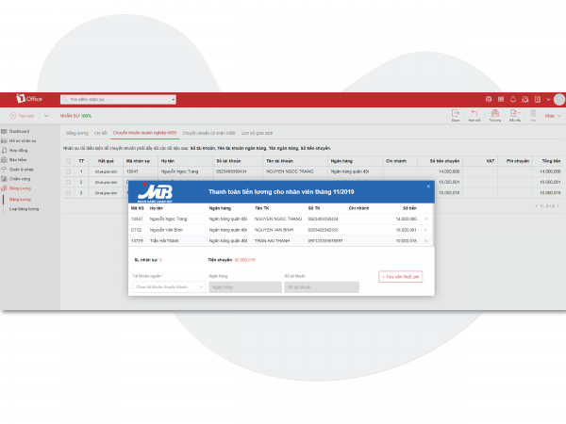Check the checkbox for row 3
The height and width of the screenshot is (424, 566).
click(68, 193)
